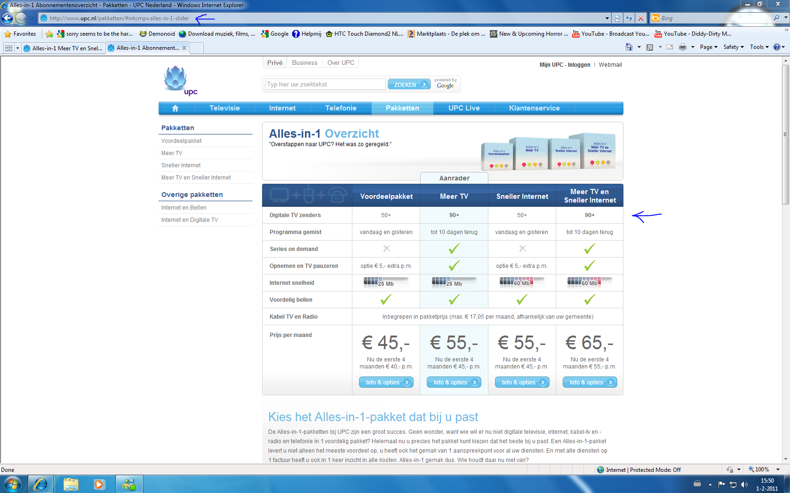Click the Action Center flag tray icon
Image resolution: width=790 pixels, height=493 pixels.
721,484
